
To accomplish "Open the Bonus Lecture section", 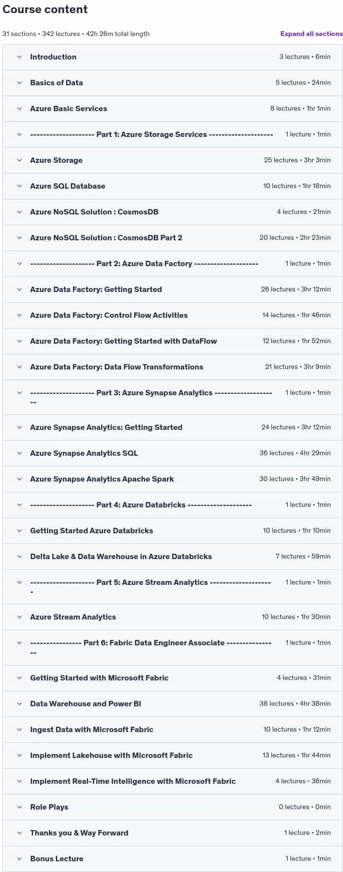I will [173, 859].
